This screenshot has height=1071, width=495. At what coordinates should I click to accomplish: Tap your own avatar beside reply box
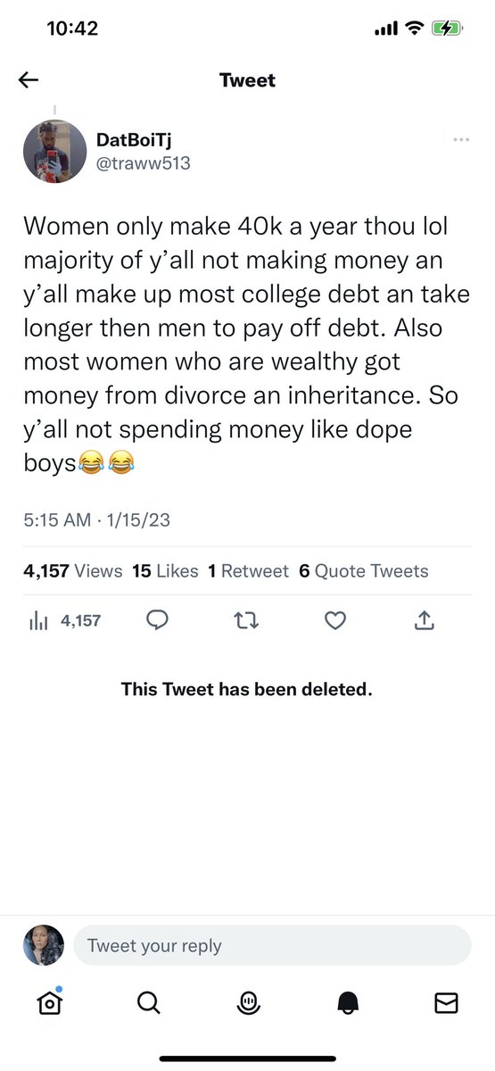point(44,945)
